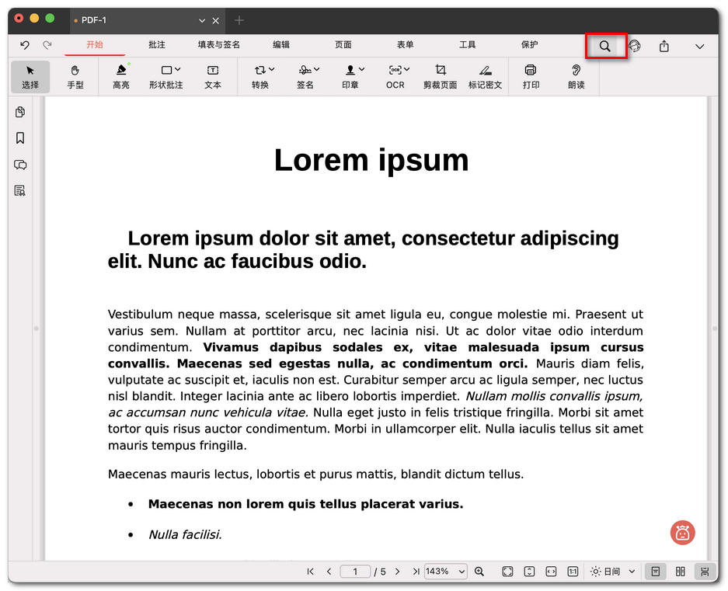This screenshot has width=728, height=591.
Task: Jump to the last page
Action: point(416,572)
